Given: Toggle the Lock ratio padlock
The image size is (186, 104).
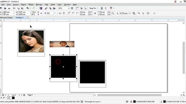Looking at the screenshot, I should [41, 13].
